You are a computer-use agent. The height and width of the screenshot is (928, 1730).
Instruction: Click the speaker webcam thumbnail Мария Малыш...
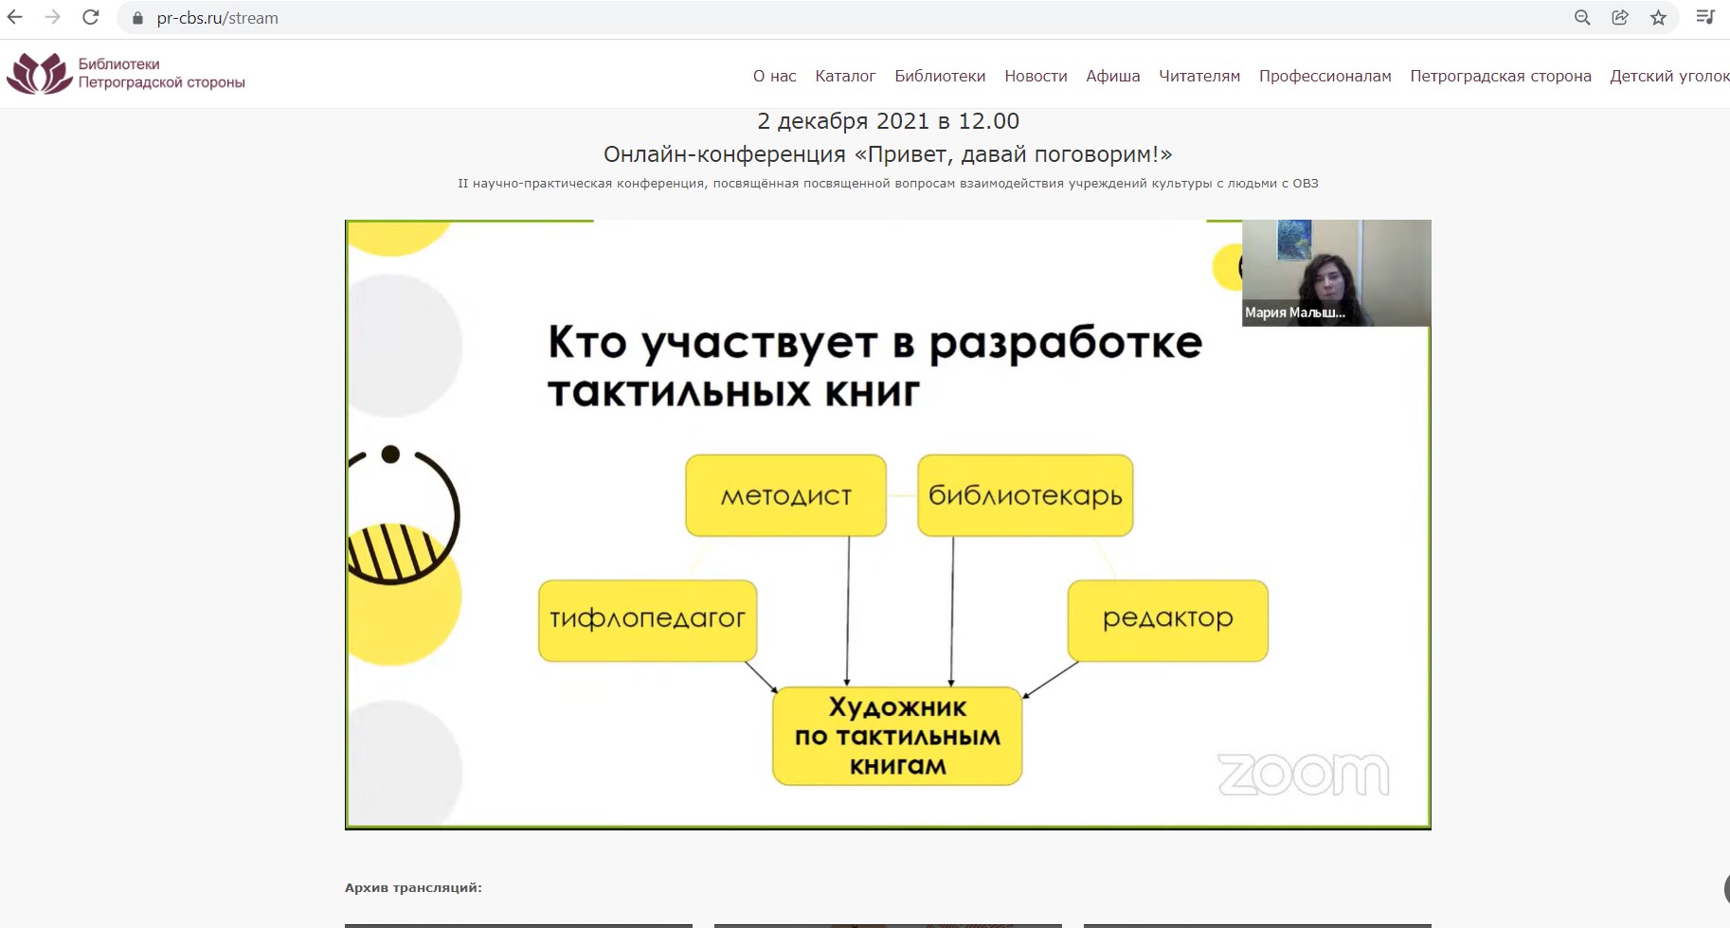[x=1336, y=273]
